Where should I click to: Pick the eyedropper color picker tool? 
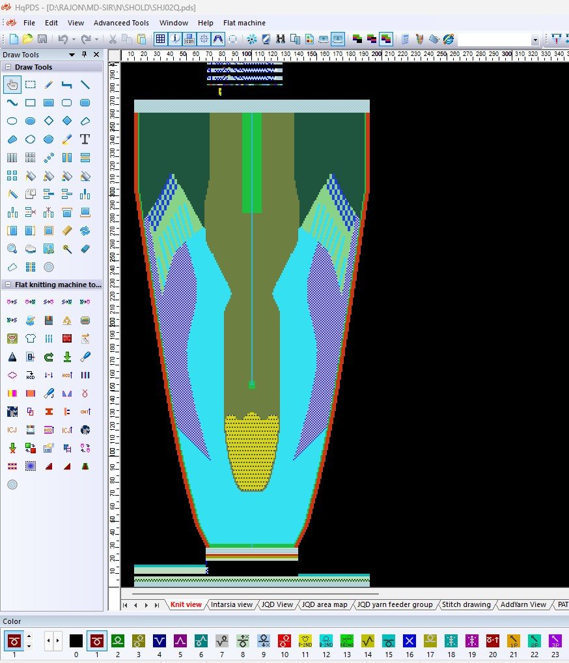click(x=66, y=139)
